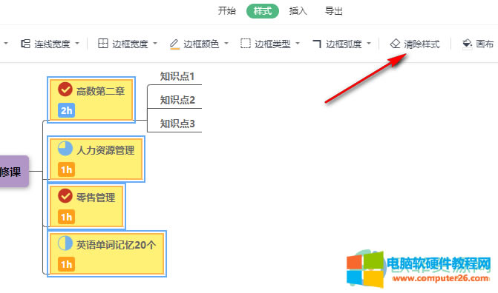
Task: Expand the 连线宽度 dropdown arrow
Action: [77, 44]
